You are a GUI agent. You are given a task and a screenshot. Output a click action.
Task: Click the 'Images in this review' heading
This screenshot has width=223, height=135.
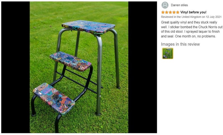pyautogui.click(x=180, y=44)
